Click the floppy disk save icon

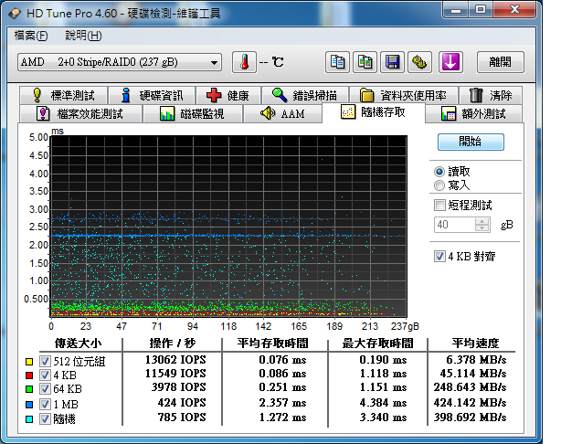(392, 62)
